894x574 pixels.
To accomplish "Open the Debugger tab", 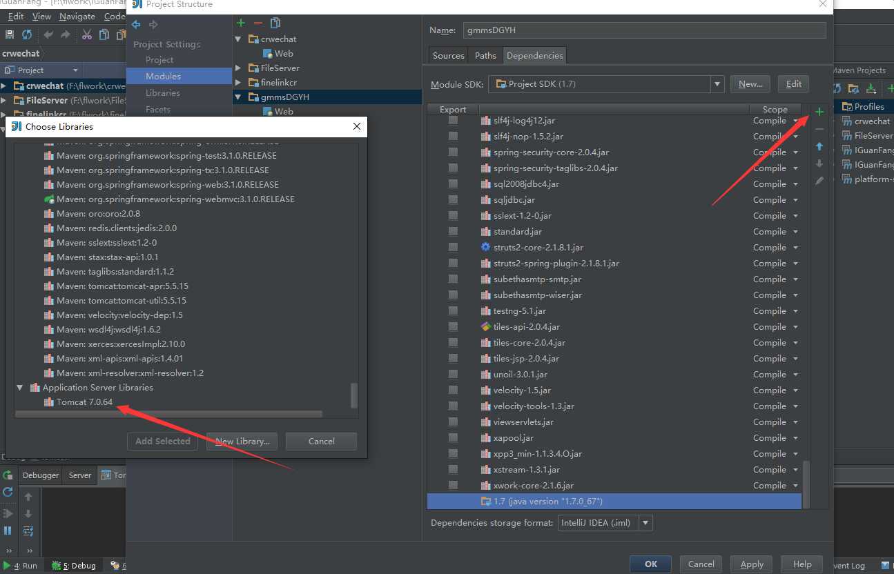I will tap(41, 475).
